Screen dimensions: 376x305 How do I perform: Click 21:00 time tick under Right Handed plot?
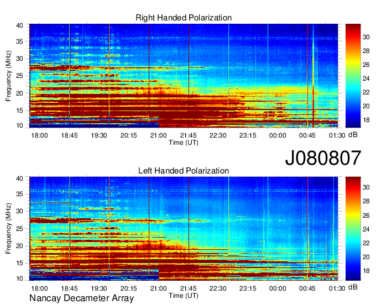159,135
